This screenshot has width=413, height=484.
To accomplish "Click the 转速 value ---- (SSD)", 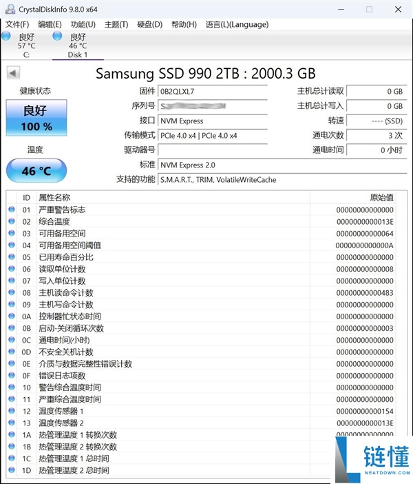I will [x=377, y=121].
